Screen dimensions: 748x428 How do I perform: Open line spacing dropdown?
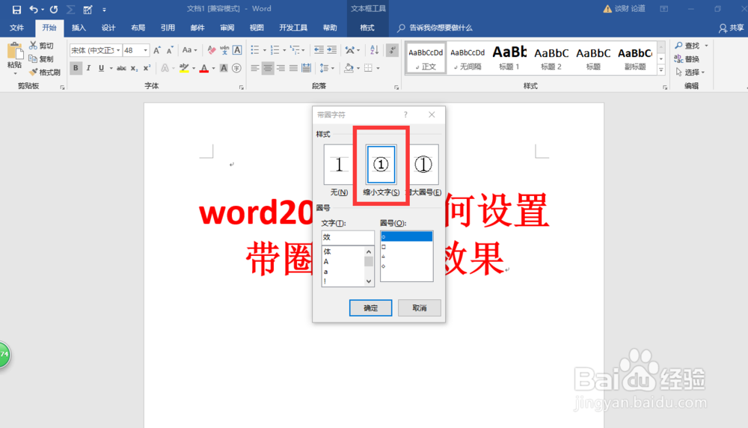coord(327,68)
